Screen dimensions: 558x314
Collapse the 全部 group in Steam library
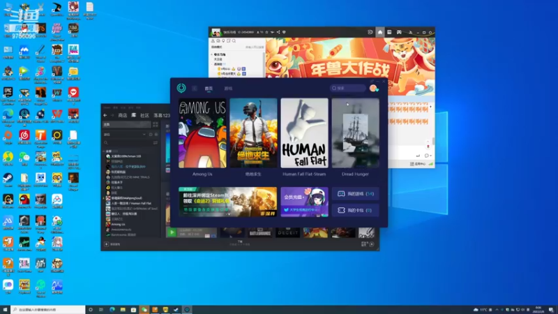[104, 151]
